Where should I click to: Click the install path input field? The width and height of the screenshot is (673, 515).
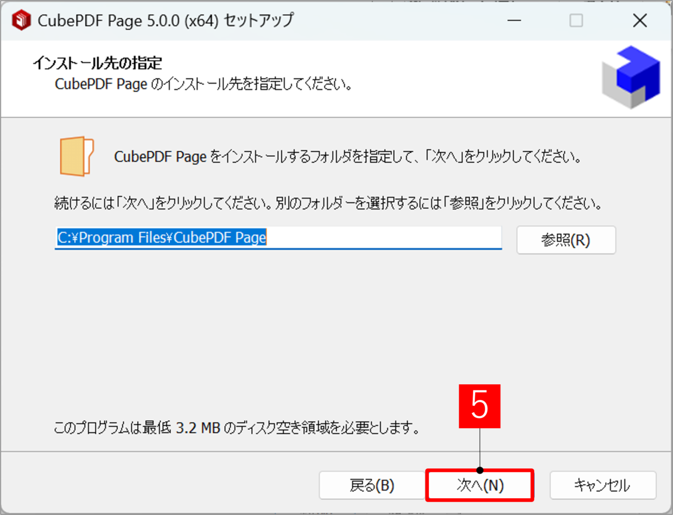278,238
